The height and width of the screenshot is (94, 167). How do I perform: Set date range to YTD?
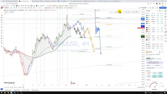tap(15, 87)
